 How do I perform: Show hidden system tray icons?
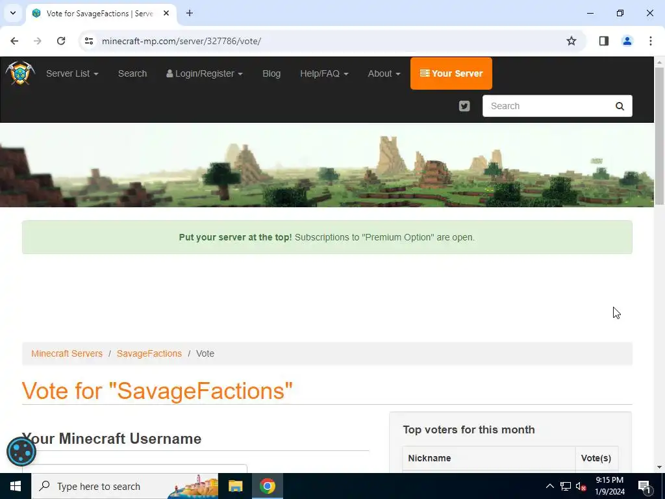[549, 486]
